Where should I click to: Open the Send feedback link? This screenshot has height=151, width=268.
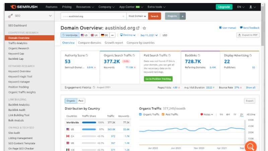[250, 28]
